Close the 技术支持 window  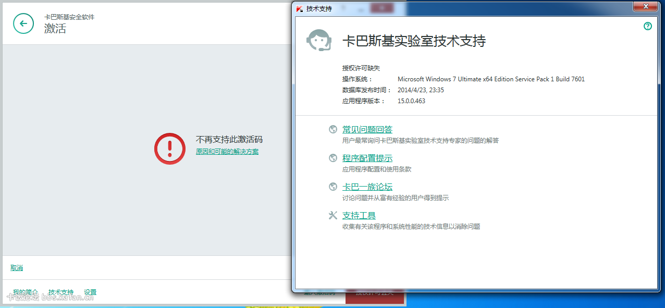click(646, 6)
